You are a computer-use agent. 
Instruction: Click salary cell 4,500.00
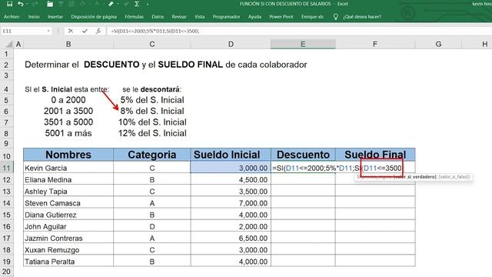tap(231, 179)
